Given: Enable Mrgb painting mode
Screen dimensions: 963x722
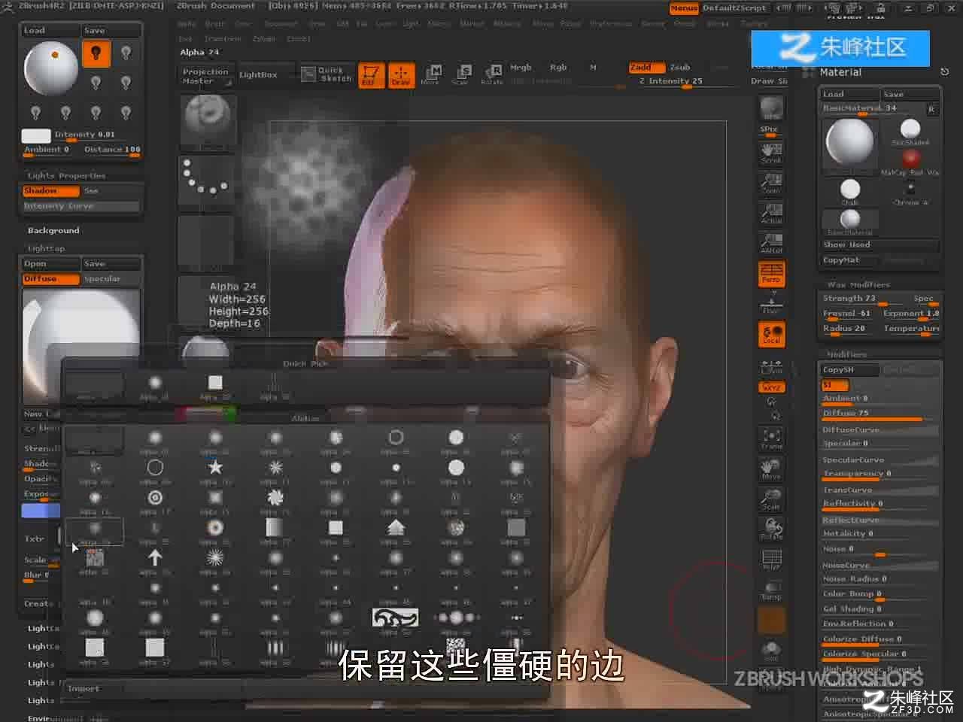Looking at the screenshot, I should (521, 68).
